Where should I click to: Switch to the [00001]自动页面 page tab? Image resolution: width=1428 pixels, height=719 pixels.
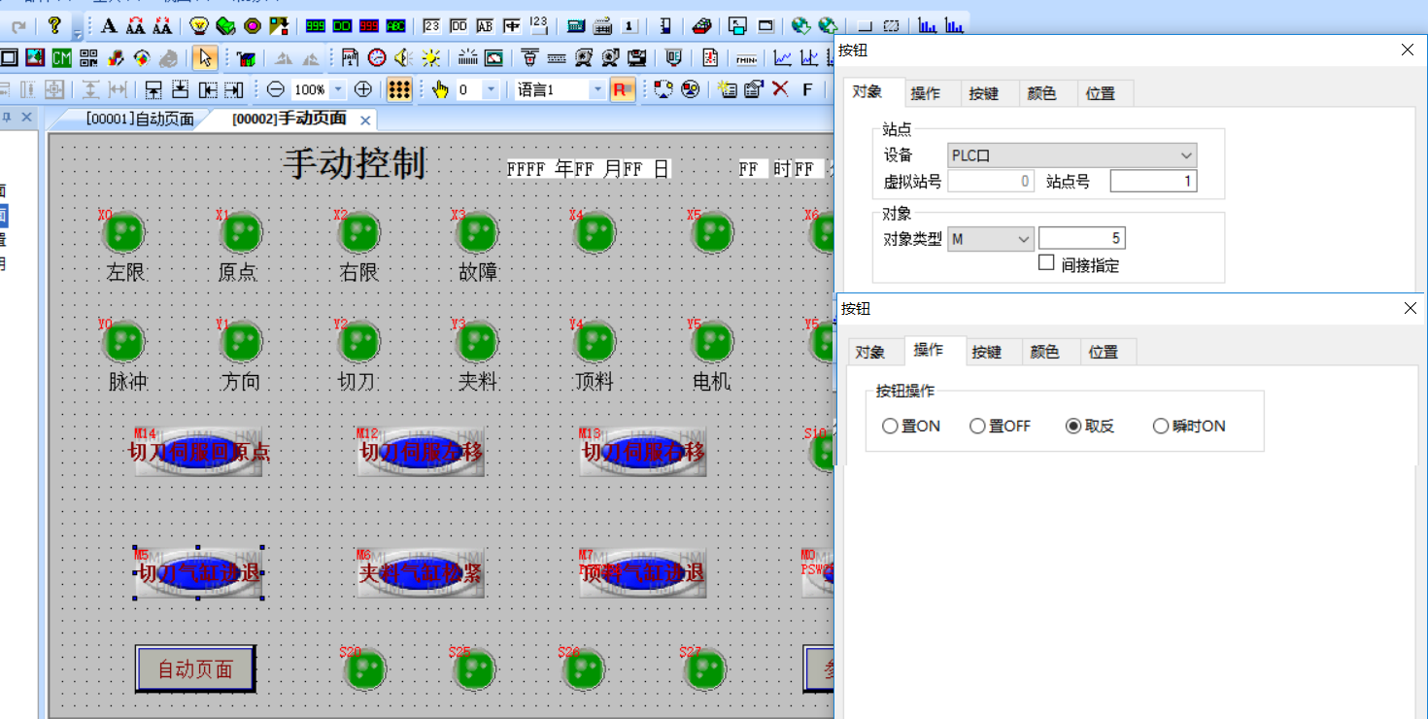click(140, 120)
